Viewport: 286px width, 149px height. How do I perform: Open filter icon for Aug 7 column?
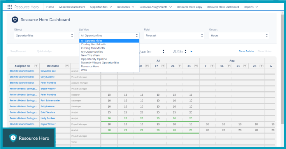click(212, 66)
